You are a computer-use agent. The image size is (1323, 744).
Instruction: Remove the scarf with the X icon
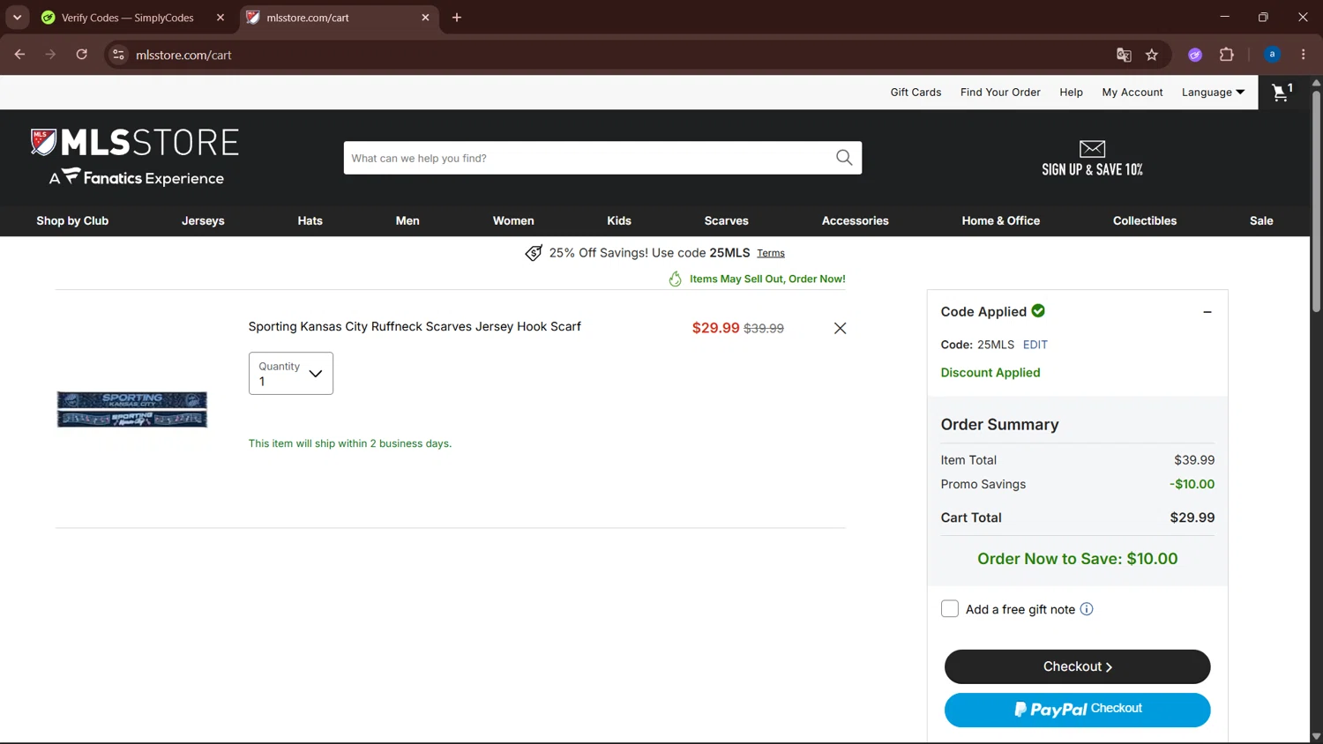[x=840, y=328]
